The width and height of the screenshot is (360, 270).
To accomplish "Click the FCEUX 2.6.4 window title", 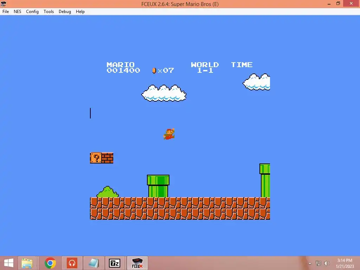I will [180, 4].
